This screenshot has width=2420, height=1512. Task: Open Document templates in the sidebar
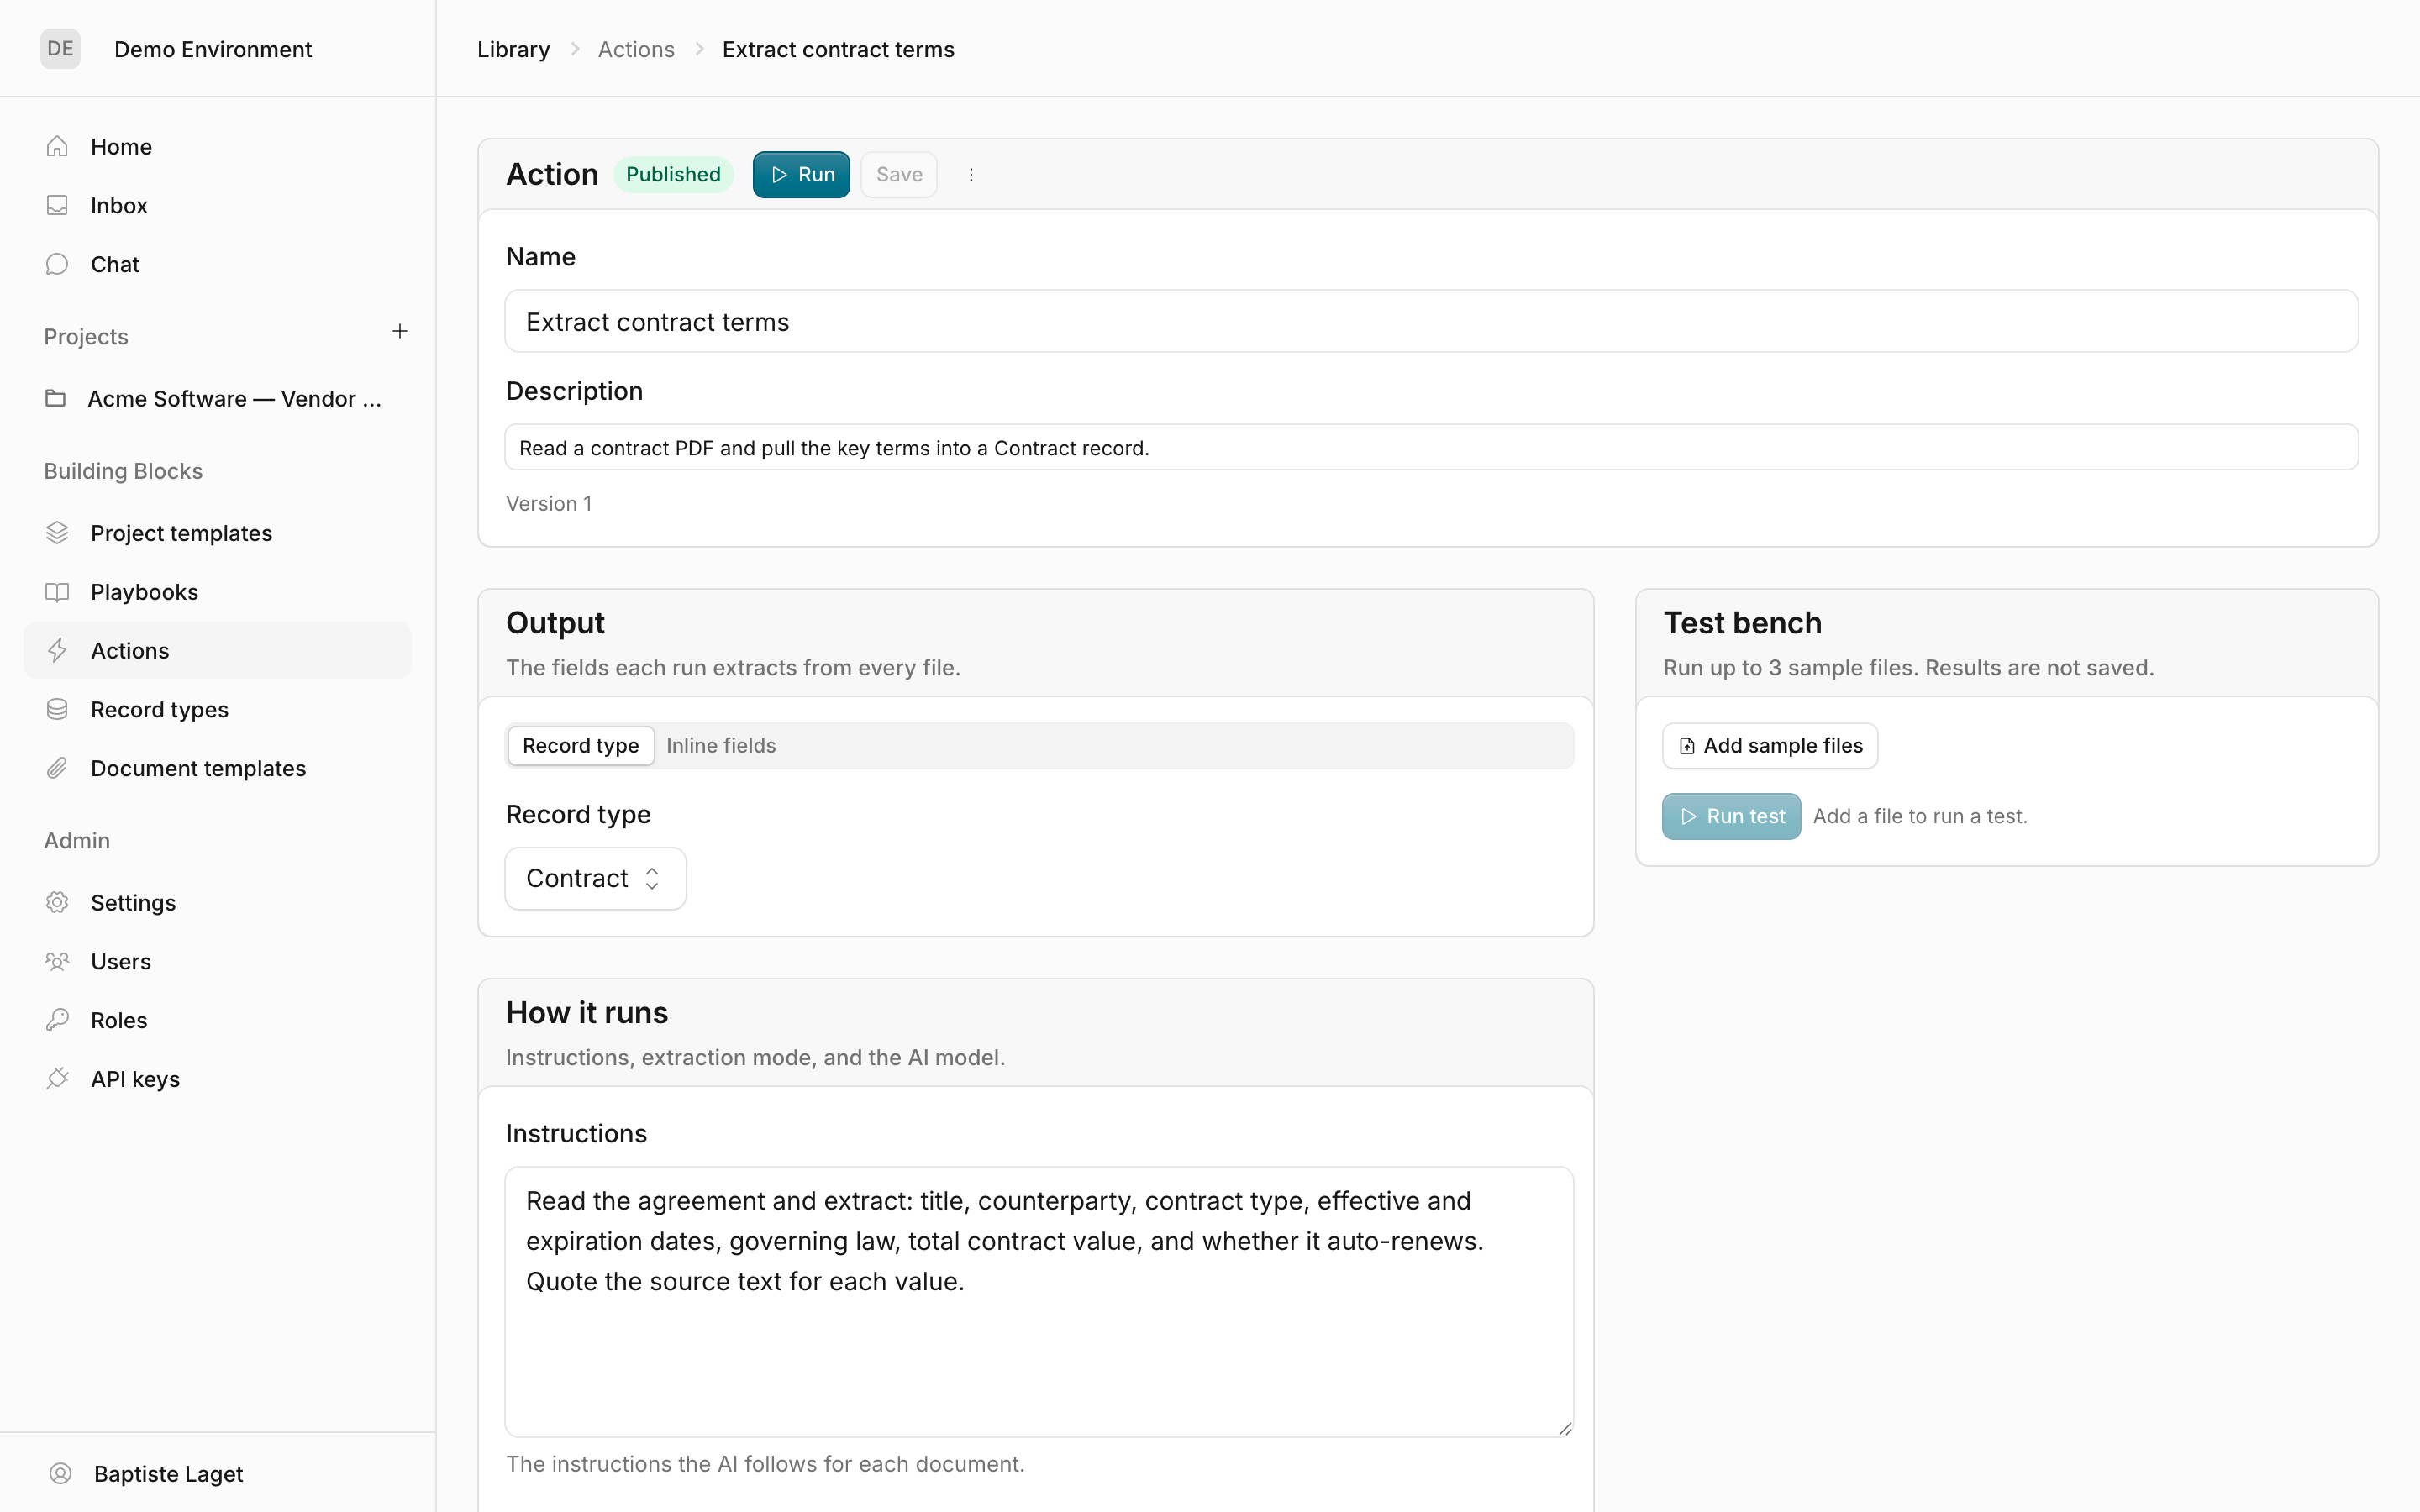(x=217, y=768)
